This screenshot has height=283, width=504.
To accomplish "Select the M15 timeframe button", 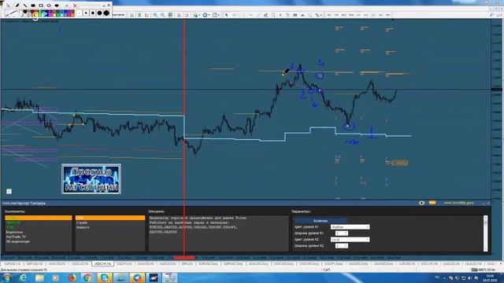I will (x=343, y=15).
